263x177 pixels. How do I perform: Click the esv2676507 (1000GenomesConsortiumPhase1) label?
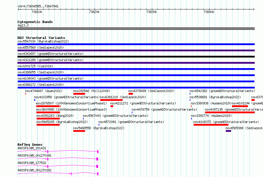pyautogui.click(x=71, y=103)
